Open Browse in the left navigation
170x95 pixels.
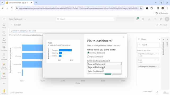point(4,40)
